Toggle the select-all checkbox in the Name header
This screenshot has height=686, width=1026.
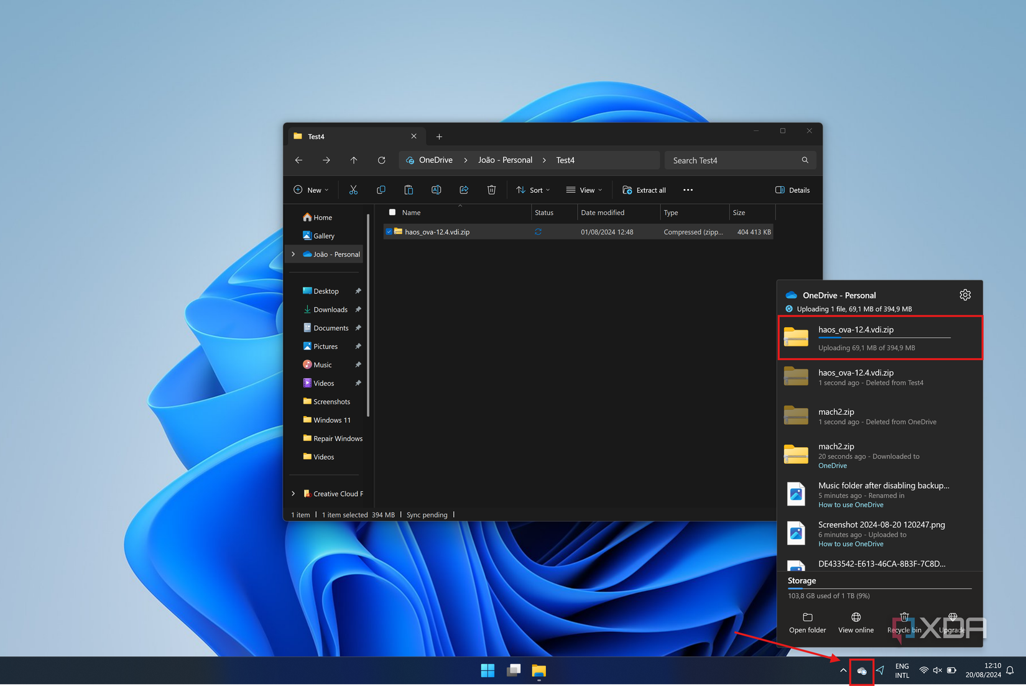coord(392,212)
